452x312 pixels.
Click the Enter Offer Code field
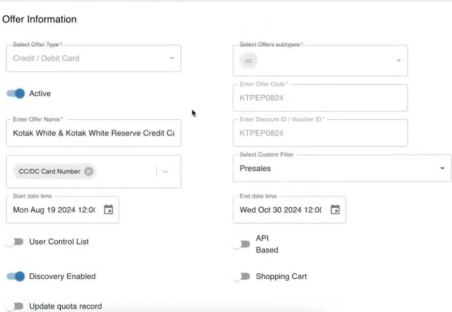(x=320, y=98)
